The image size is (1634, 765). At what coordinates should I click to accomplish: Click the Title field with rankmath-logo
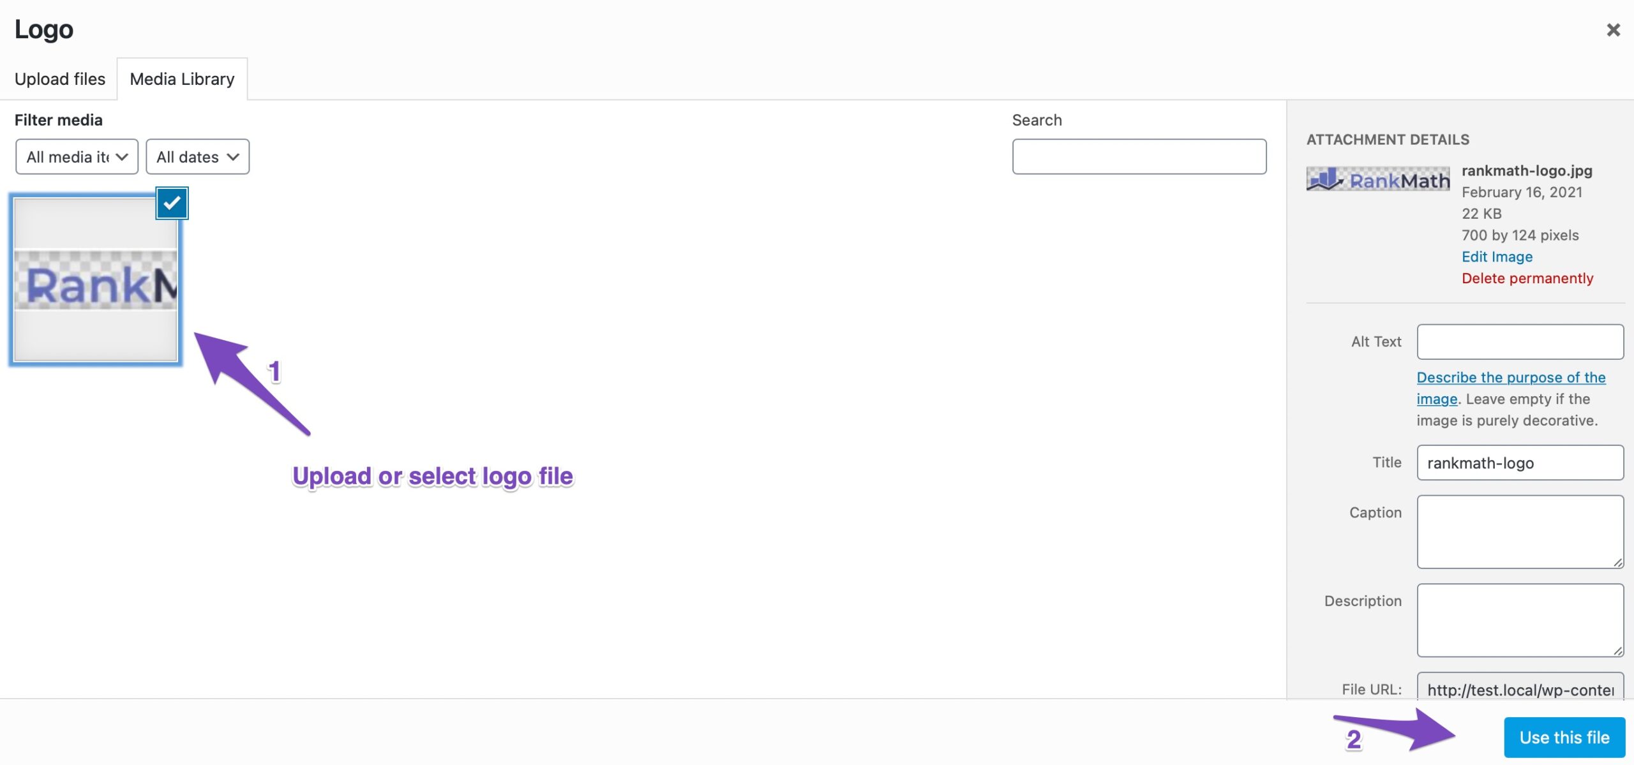(x=1520, y=463)
